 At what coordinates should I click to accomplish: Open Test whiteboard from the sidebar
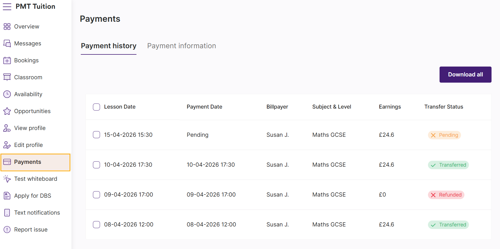point(36,179)
